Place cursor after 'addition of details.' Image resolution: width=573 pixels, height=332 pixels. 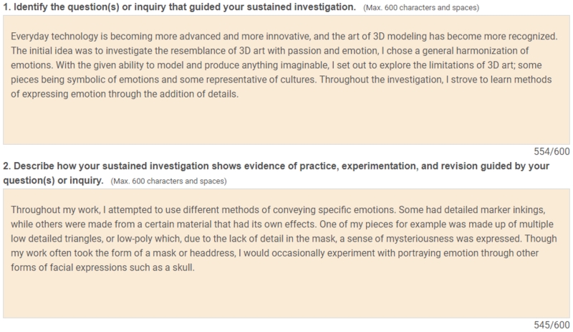point(239,94)
